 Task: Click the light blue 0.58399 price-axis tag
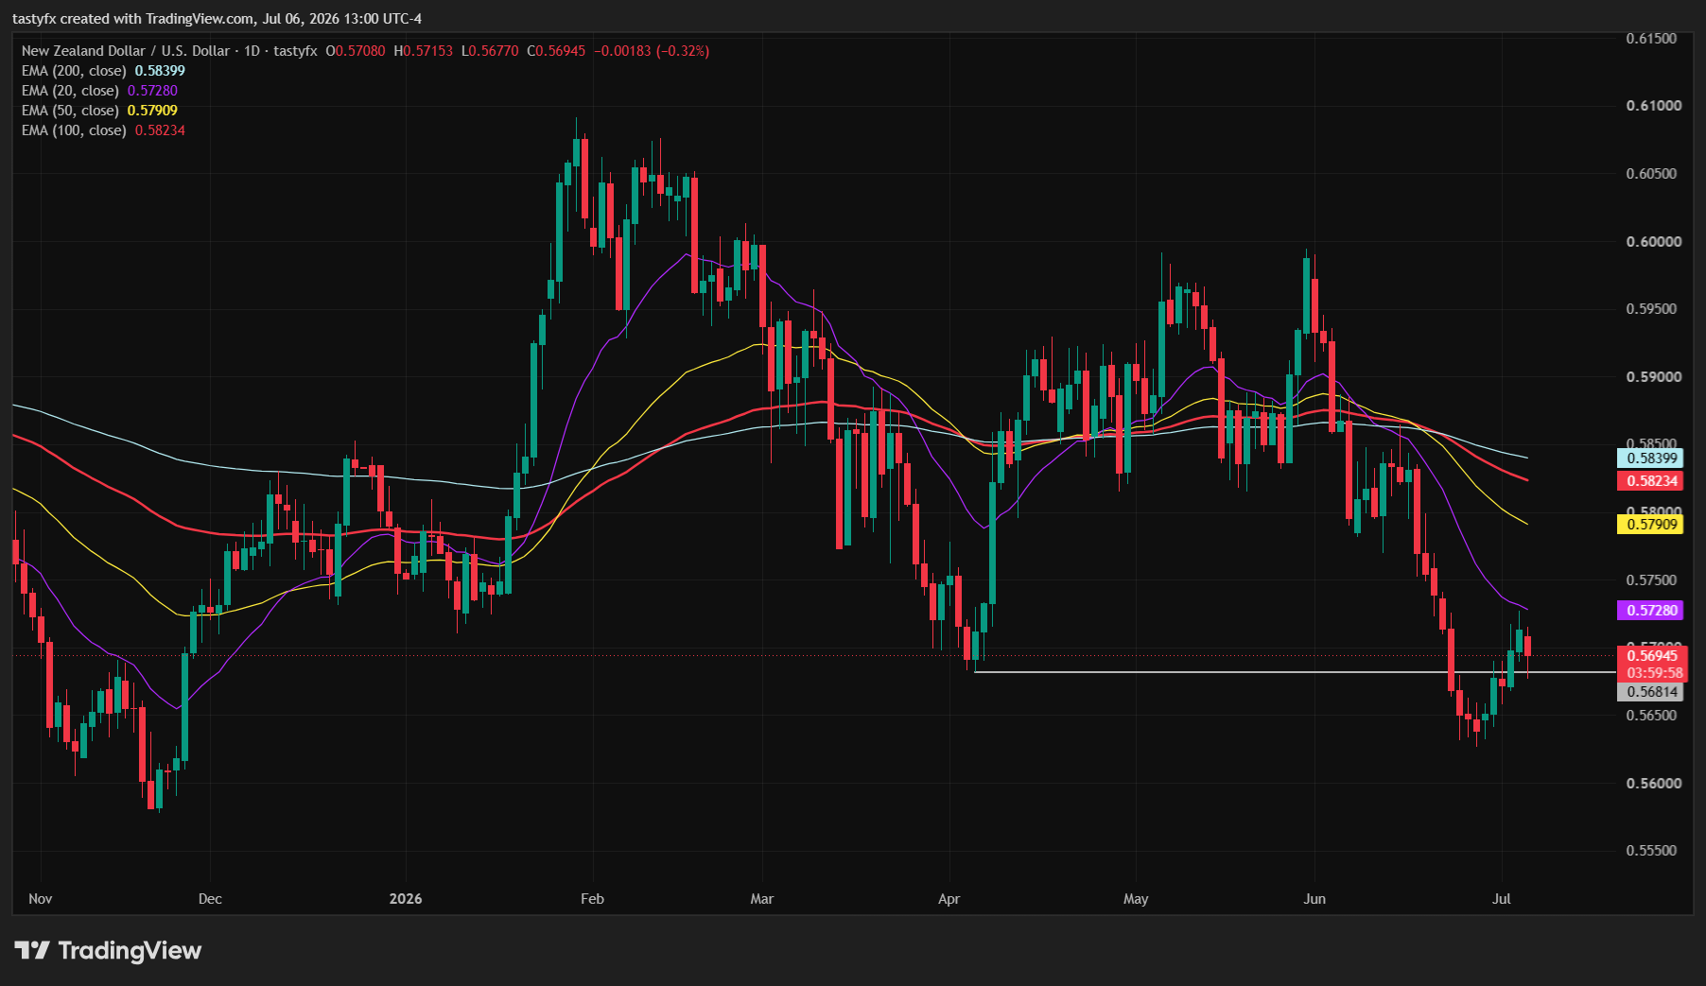pyautogui.click(x=1650, y=458)
